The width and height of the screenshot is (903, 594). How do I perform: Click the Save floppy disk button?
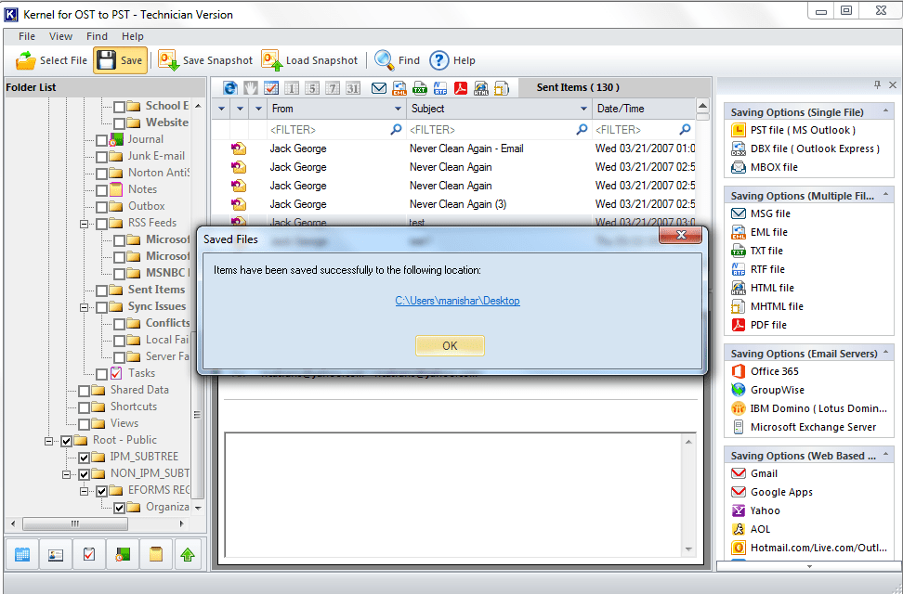(121, 60)
